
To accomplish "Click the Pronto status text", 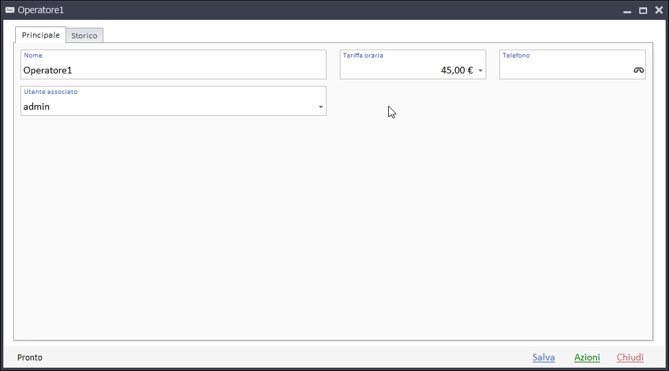I will [30, 357].
